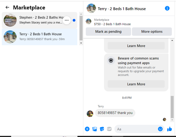The height and width of the screenshot is (137, 176).
Task: Open the house avatar in chat header
Action: pos(91,8)
